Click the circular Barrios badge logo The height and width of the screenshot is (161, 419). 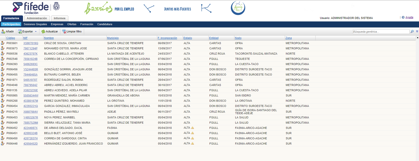(x=238, y=8)
